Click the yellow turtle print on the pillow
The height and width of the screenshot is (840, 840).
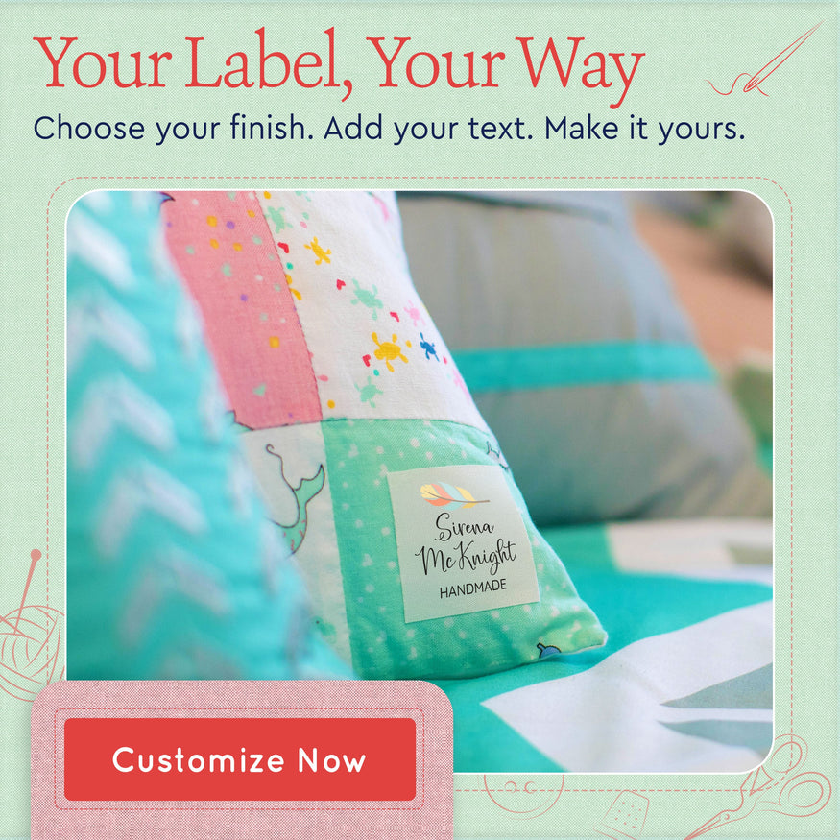point(390,351)
